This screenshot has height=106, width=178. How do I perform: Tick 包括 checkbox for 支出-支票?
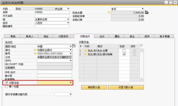click(124, 50)
